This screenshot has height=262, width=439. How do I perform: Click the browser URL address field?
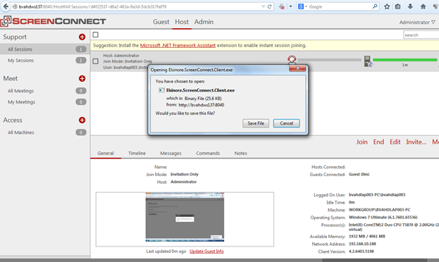(137, 6)
